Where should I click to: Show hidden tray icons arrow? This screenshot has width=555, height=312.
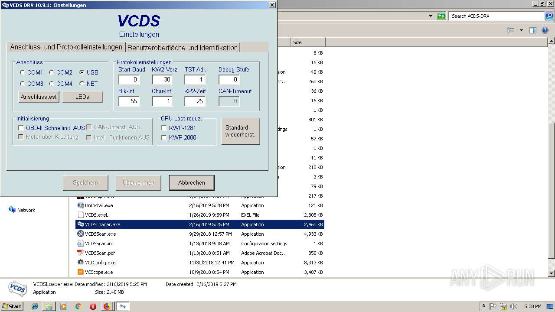click(484, 306)
